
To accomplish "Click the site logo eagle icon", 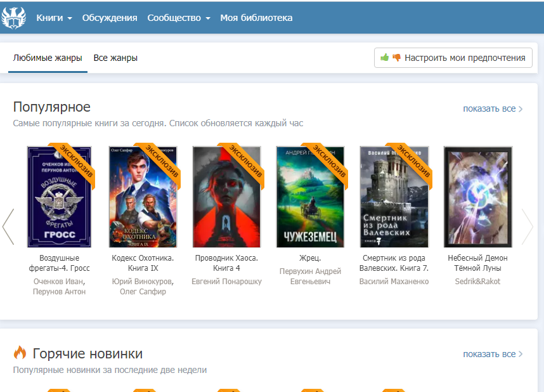I will [x=13, y=18].
